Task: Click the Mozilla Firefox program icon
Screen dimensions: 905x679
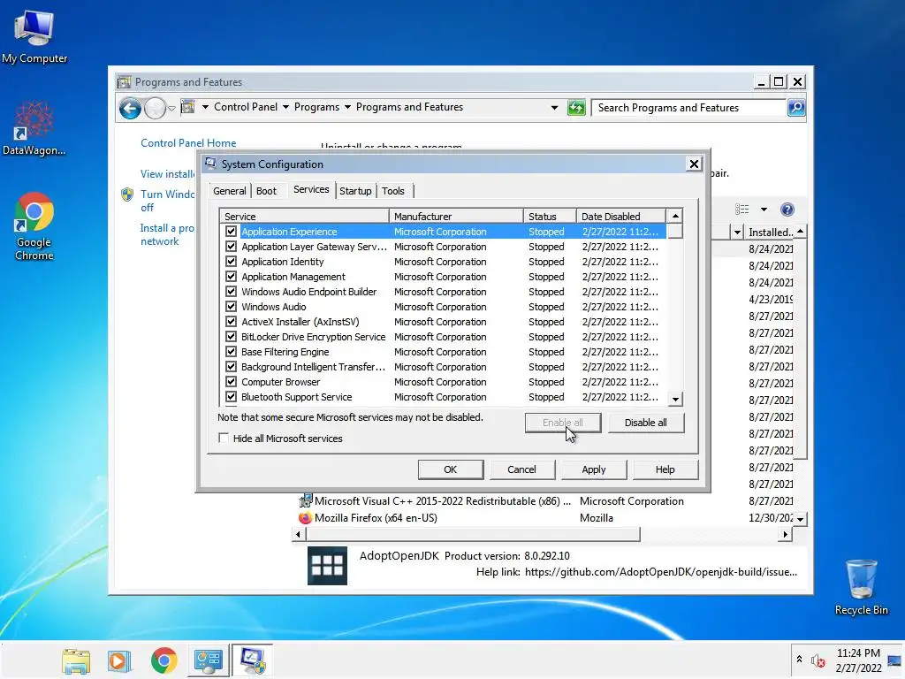Action: click(x=305, y=518)
